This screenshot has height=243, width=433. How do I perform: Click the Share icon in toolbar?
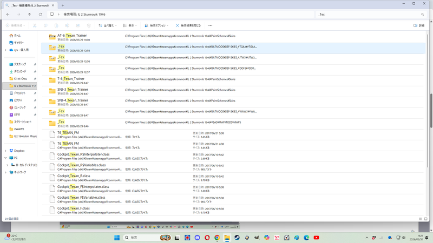[78, 25]
